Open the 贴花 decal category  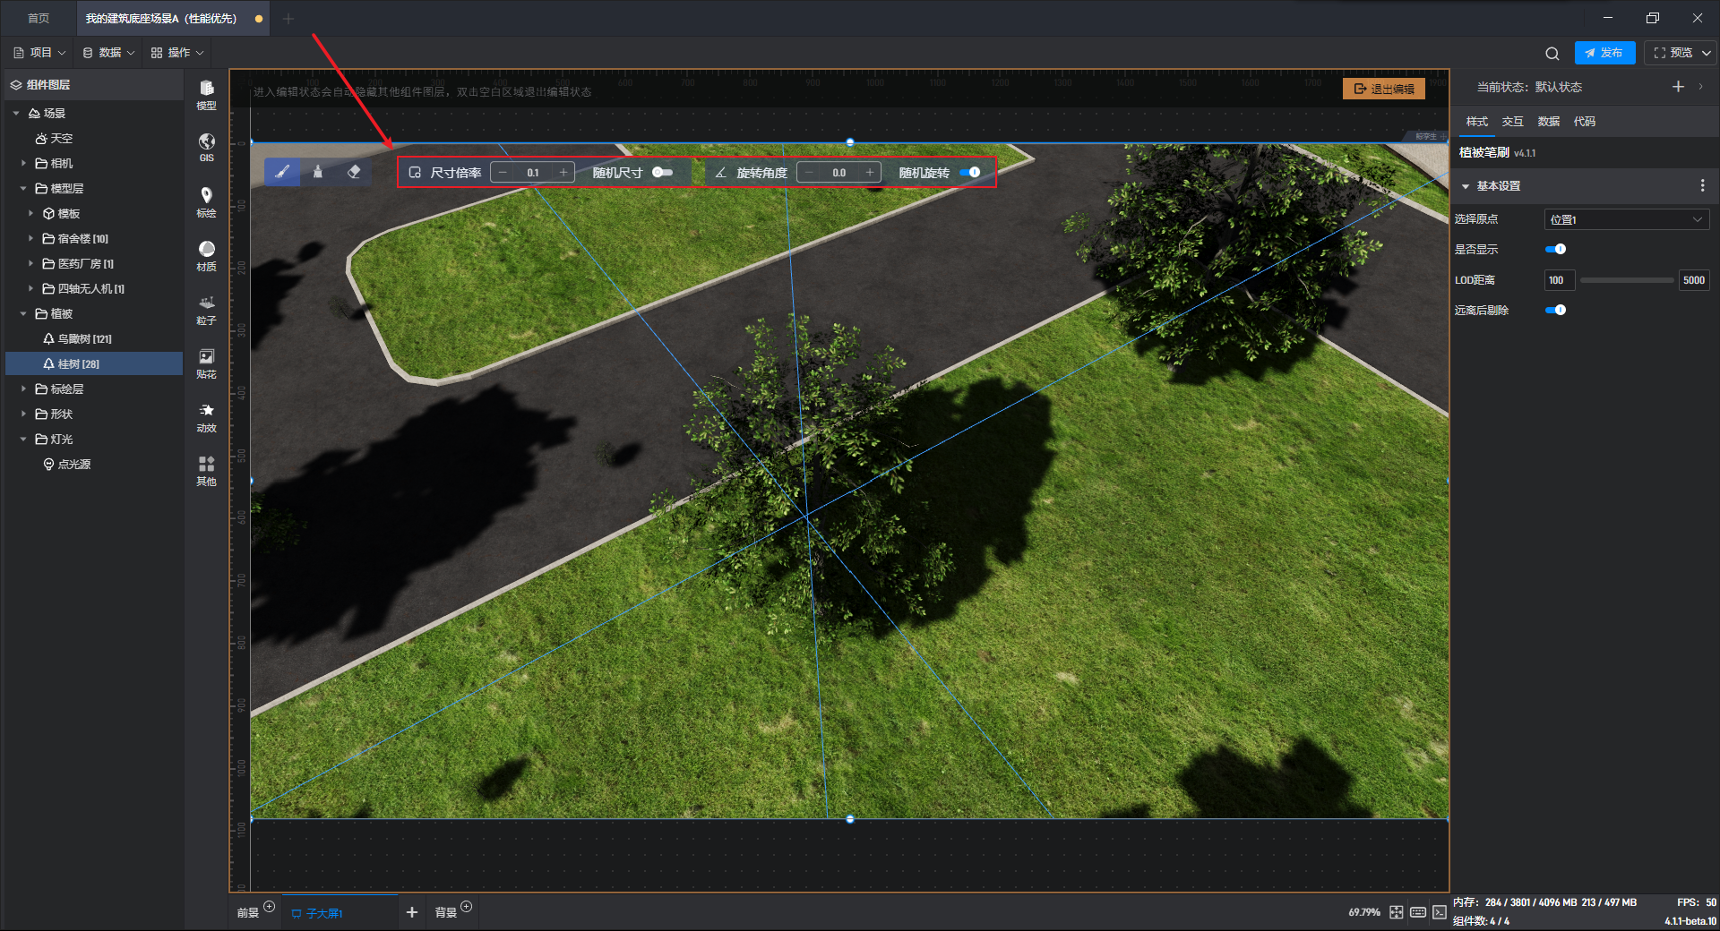(x=206, y=362)
